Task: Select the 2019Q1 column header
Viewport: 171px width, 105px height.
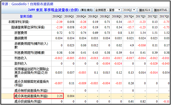Action: coord(69,16)
